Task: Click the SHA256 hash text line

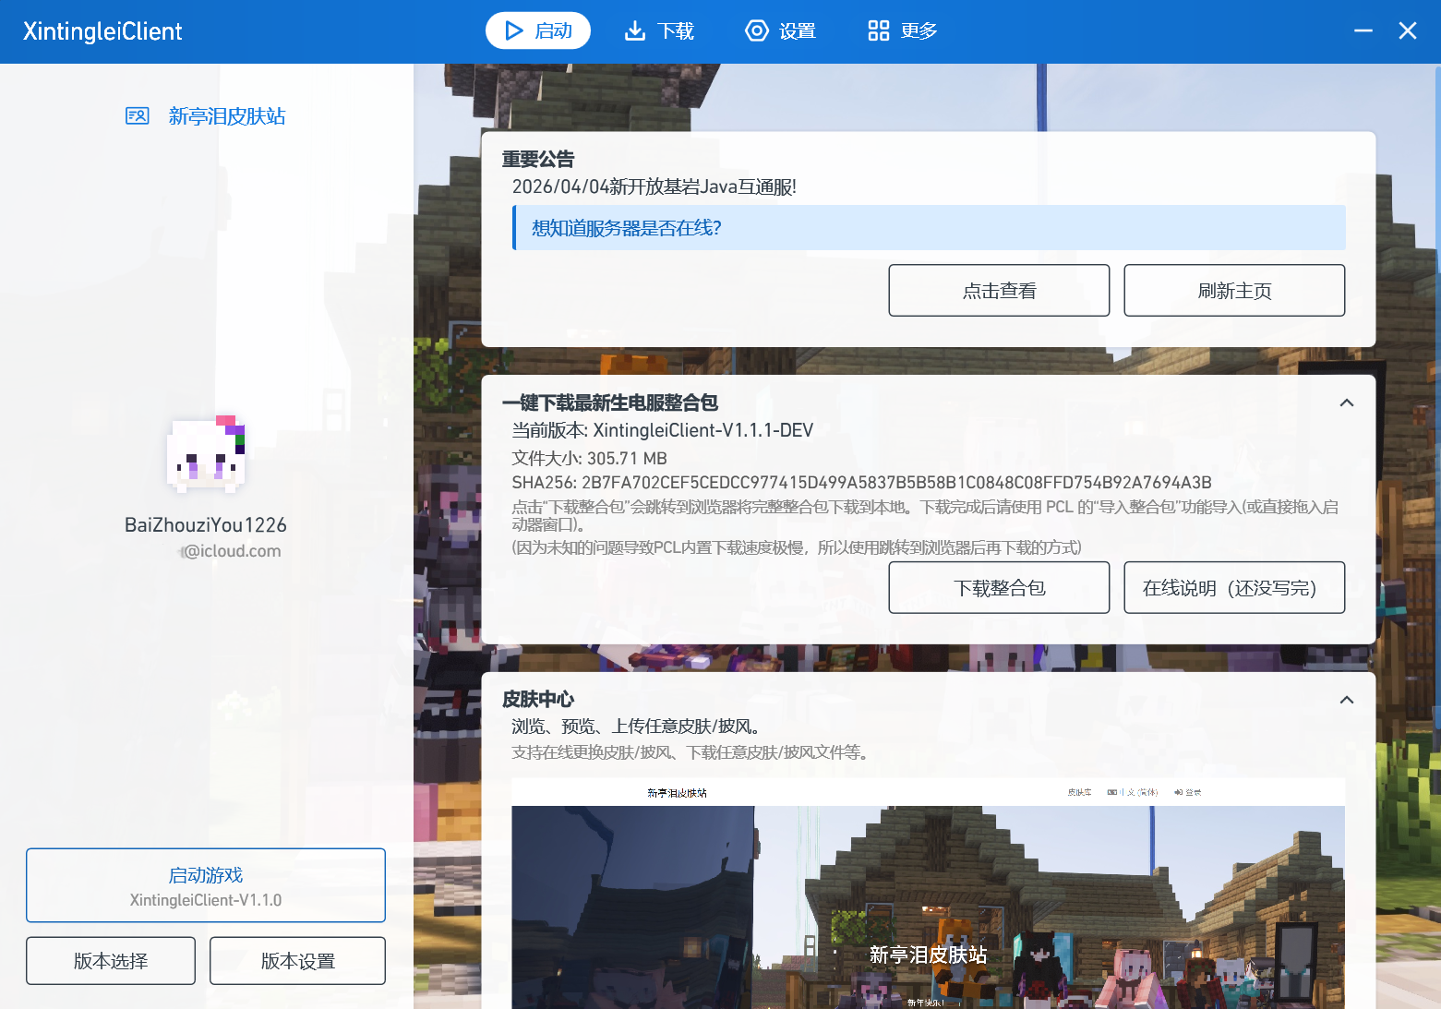Action: pos(861,483)
